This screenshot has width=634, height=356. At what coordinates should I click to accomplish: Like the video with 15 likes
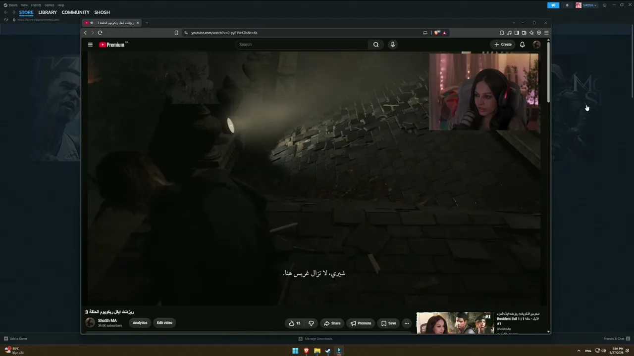click(x=295, y=323)
